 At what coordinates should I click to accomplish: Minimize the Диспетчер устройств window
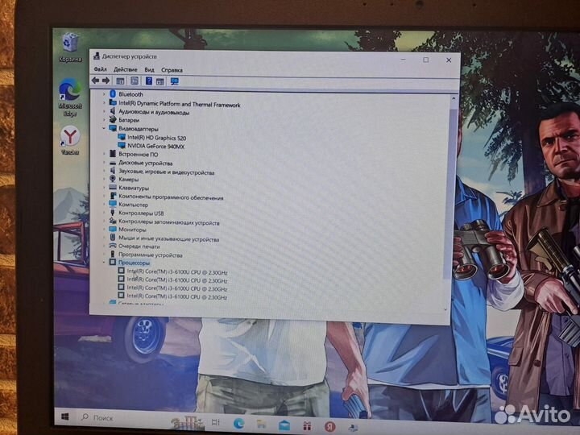[x=404, y=59]
